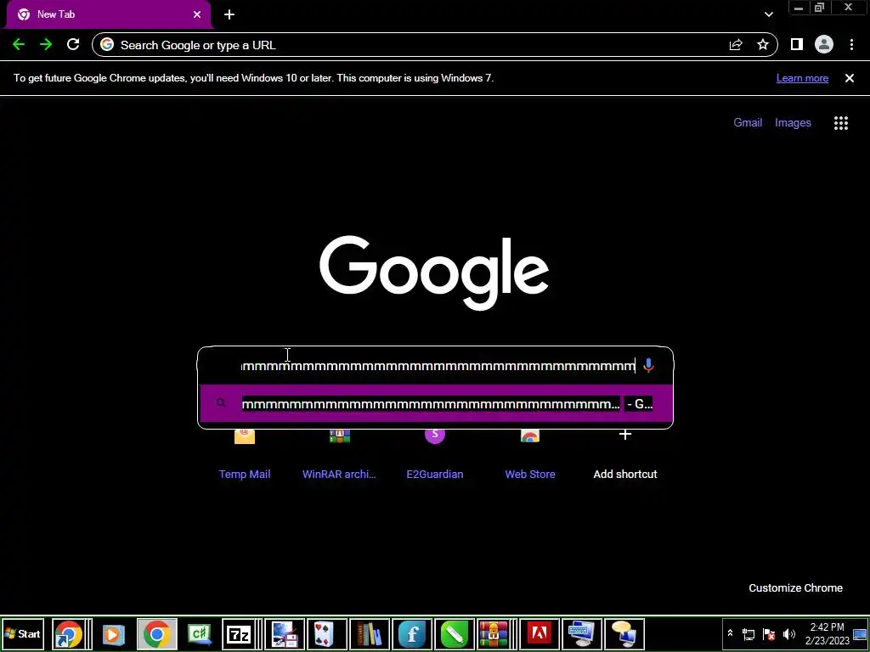The width and height of the screenshot is (870, 652).
Task: Go forward using the green forward arrow
Action: tap(46, 45)
